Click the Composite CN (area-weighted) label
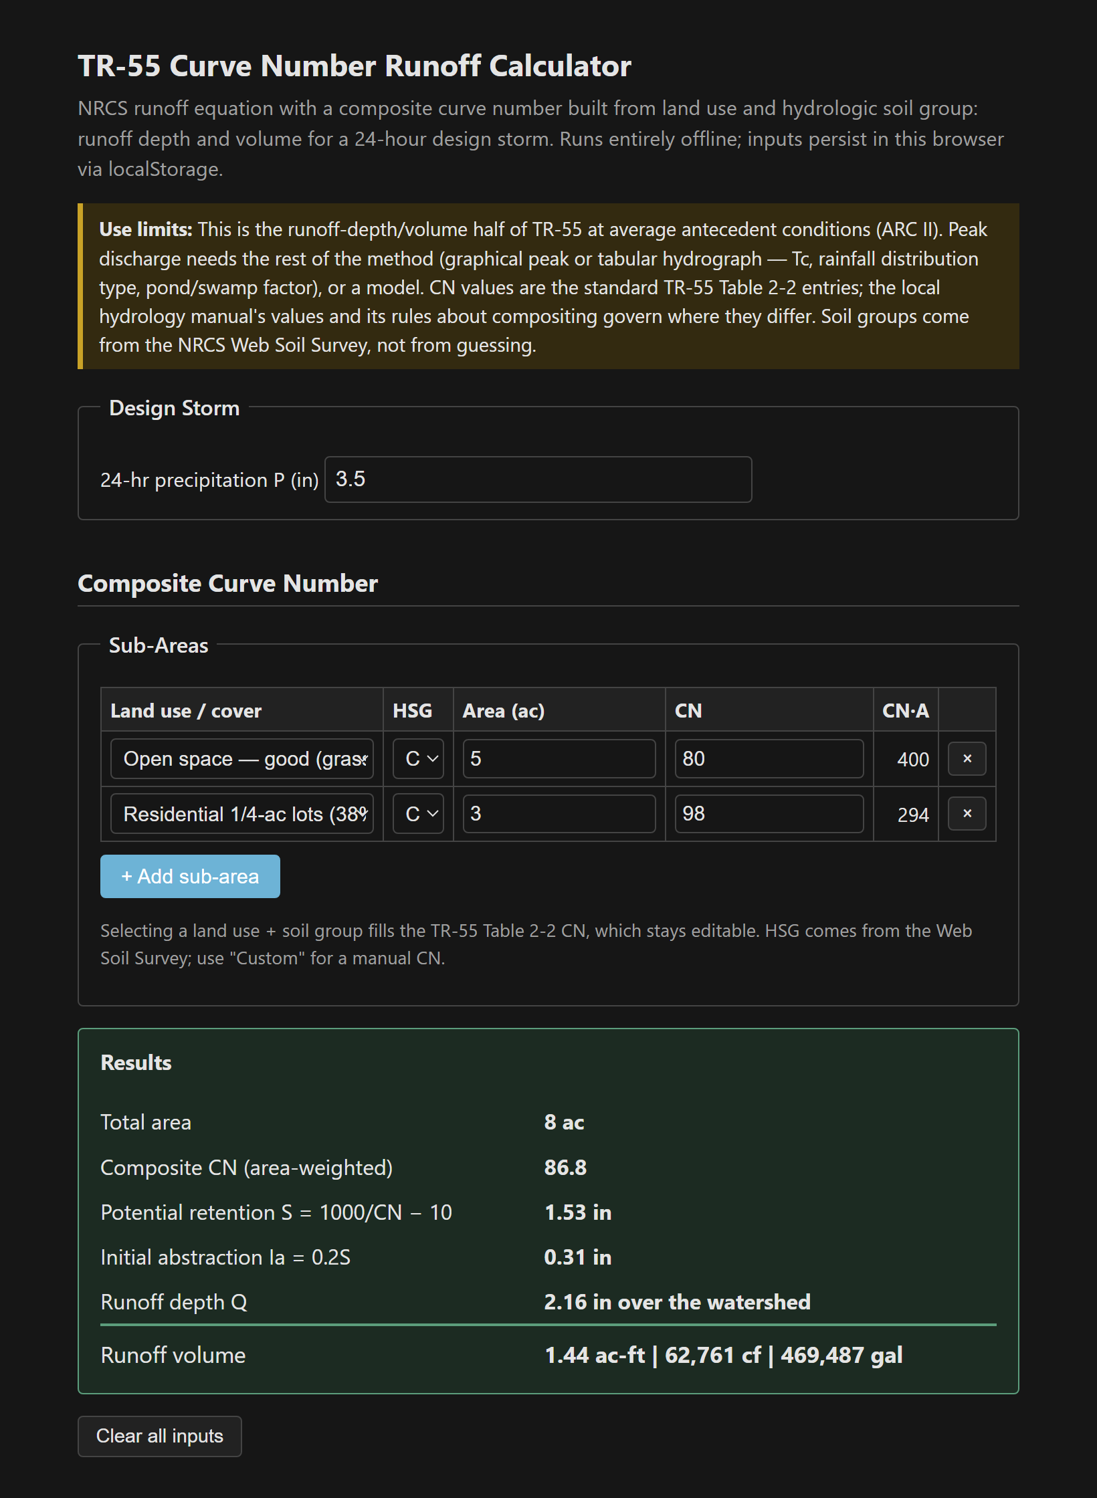This screenshot has height=1498, width=1097. (x=246, y=1167)
